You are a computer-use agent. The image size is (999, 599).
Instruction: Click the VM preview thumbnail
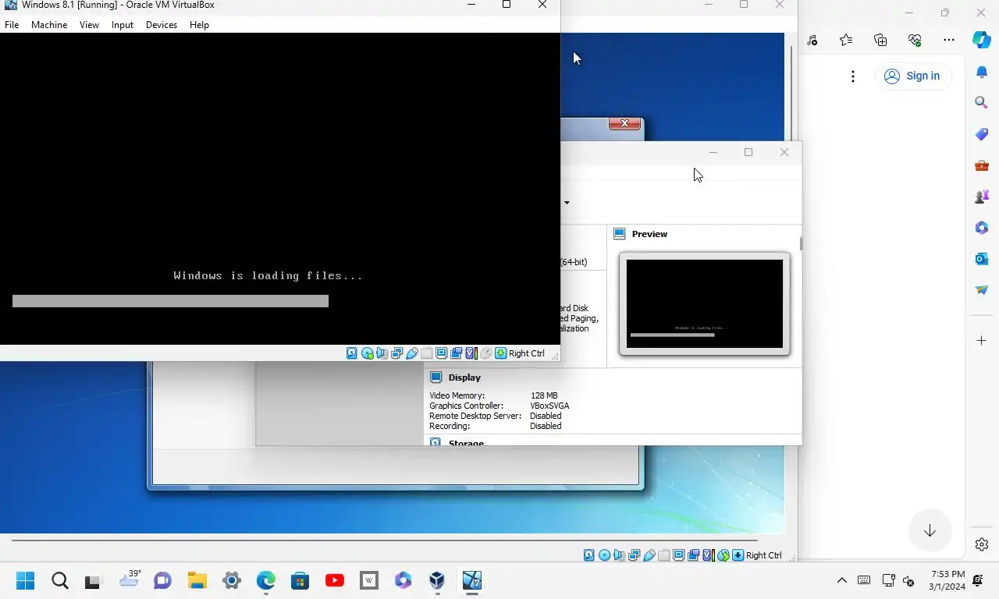tap(705, 303)
